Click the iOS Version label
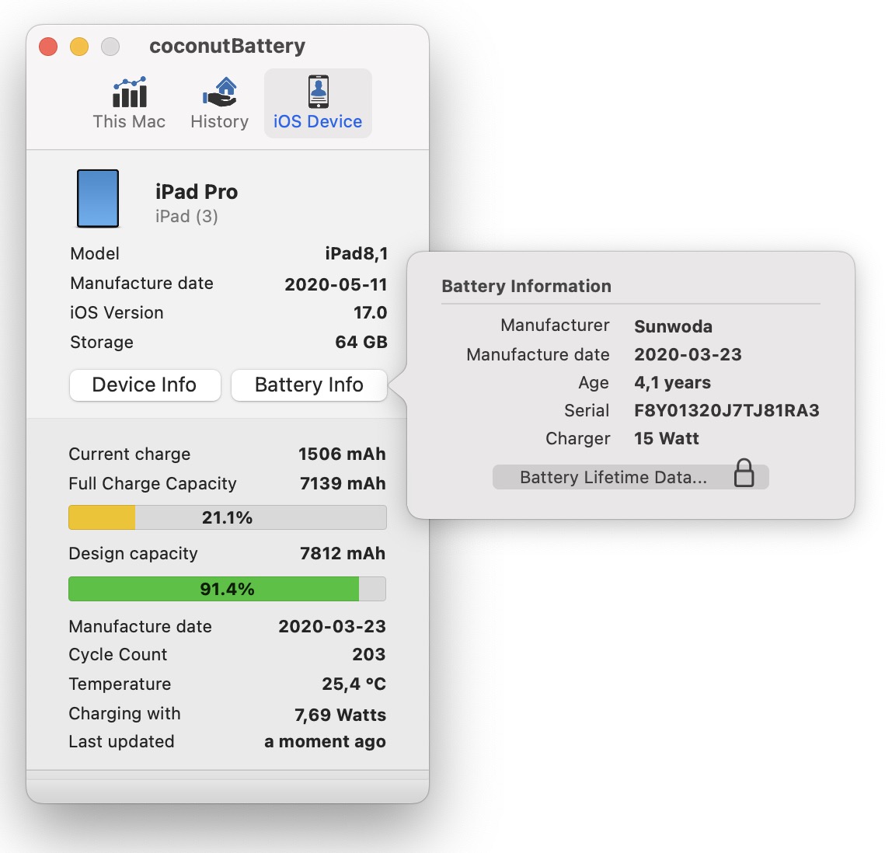The height and width of the screenshot is (853, 892). [x=117, y=313]
